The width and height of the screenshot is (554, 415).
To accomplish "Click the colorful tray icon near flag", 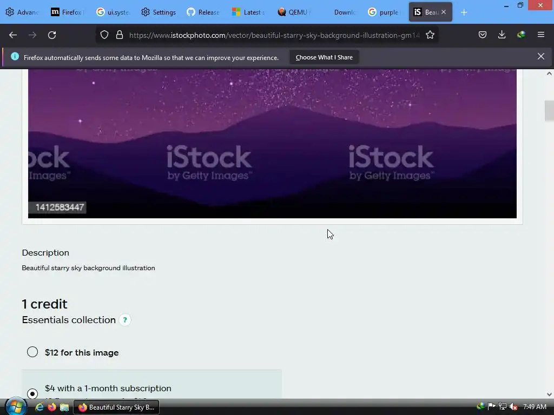I will click(481, 406).
